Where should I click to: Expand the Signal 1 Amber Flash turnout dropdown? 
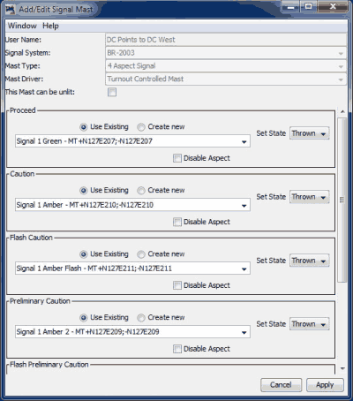[244, 269]
